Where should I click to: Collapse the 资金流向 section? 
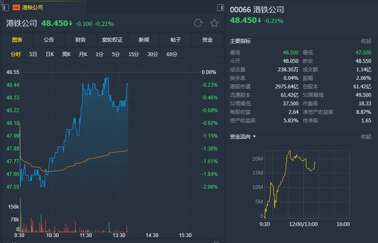(x=366, y=137)
